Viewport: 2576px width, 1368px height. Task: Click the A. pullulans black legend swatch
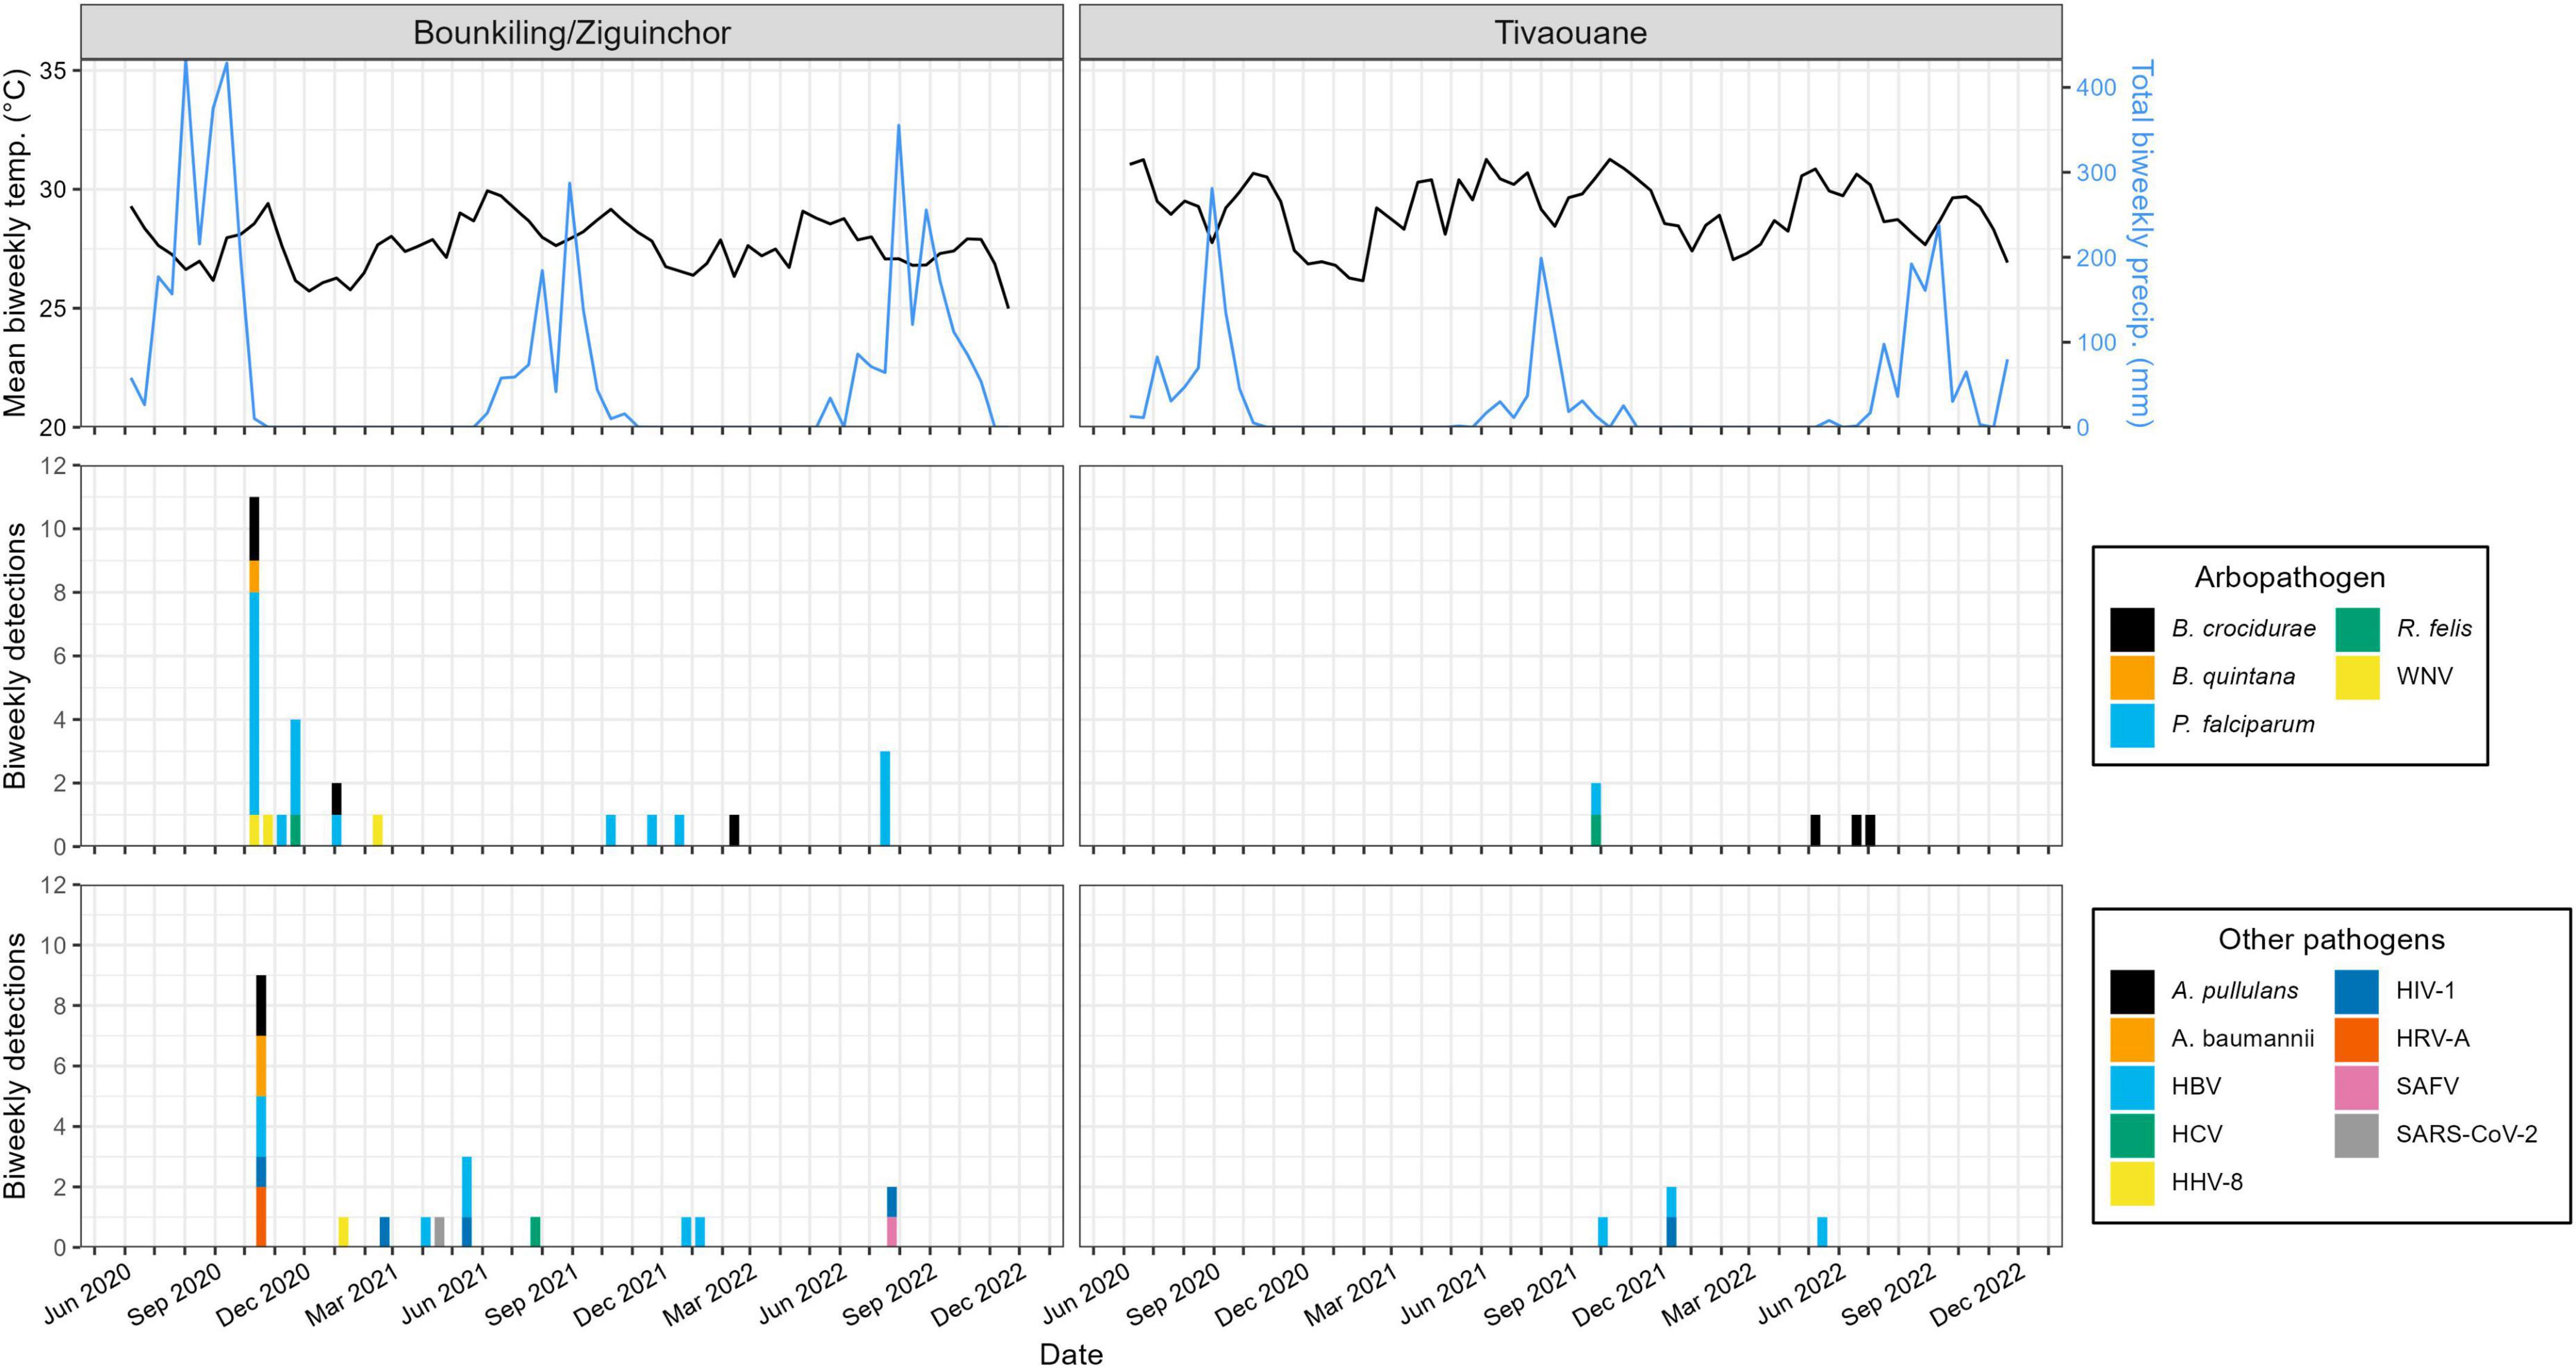[2132, 992]
